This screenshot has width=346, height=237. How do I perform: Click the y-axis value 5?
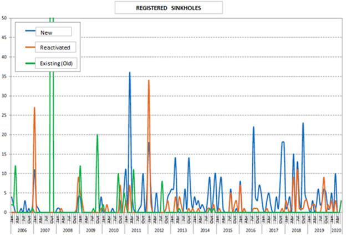(x=6, y=193)
